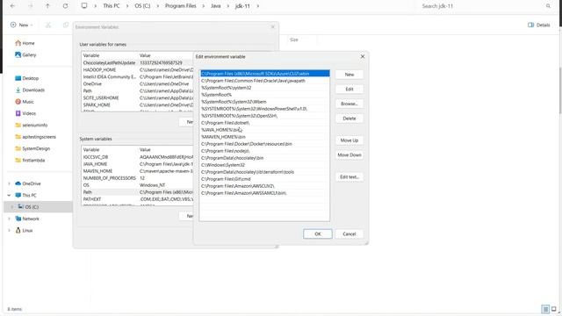Open Downloads folder in sidebar
562x316 pixels.
pyautogui.click(x=30, y=90)
